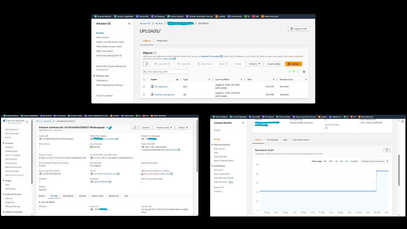The height and width of the screenshot is (229, 407).
Task: Go to previous page in S3 pagination
Action: (289, 72)
